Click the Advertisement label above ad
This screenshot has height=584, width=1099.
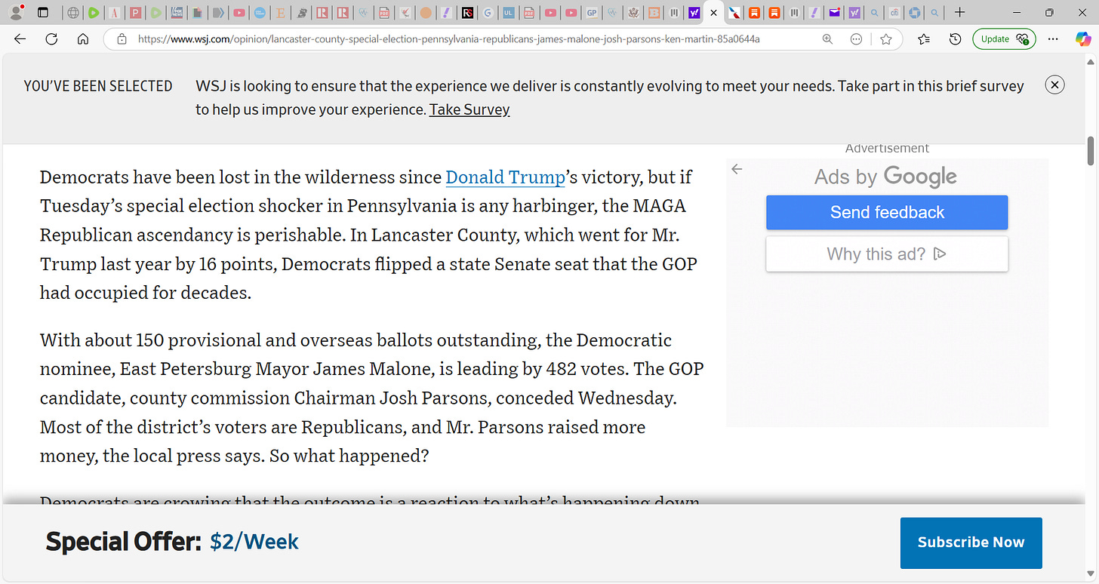tap(887, 149)
